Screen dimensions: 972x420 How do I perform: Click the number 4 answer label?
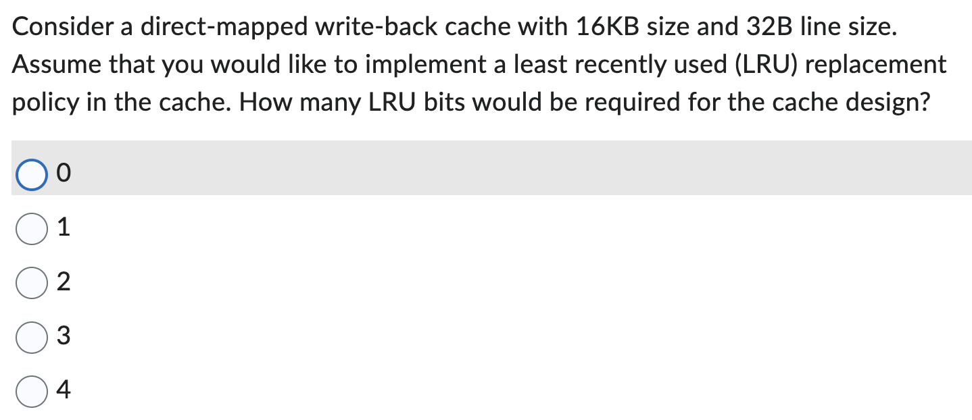click(63, 390)
